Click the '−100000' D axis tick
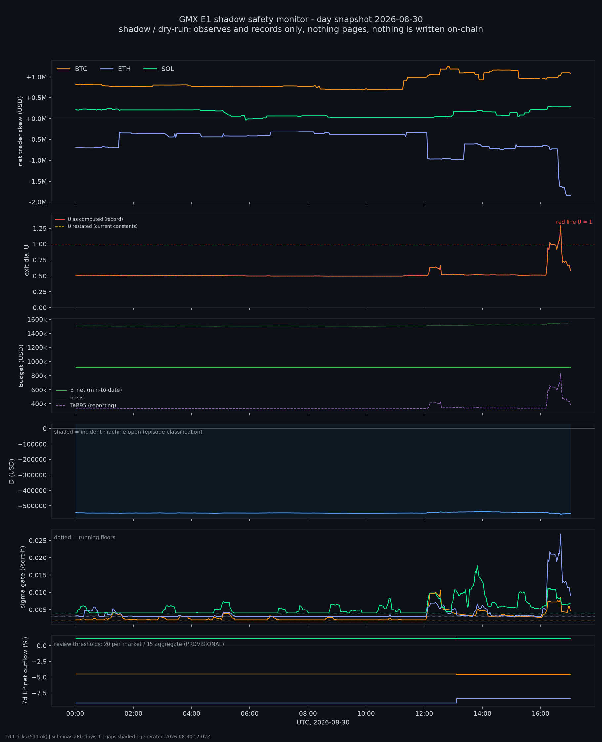 coord(32,445)
